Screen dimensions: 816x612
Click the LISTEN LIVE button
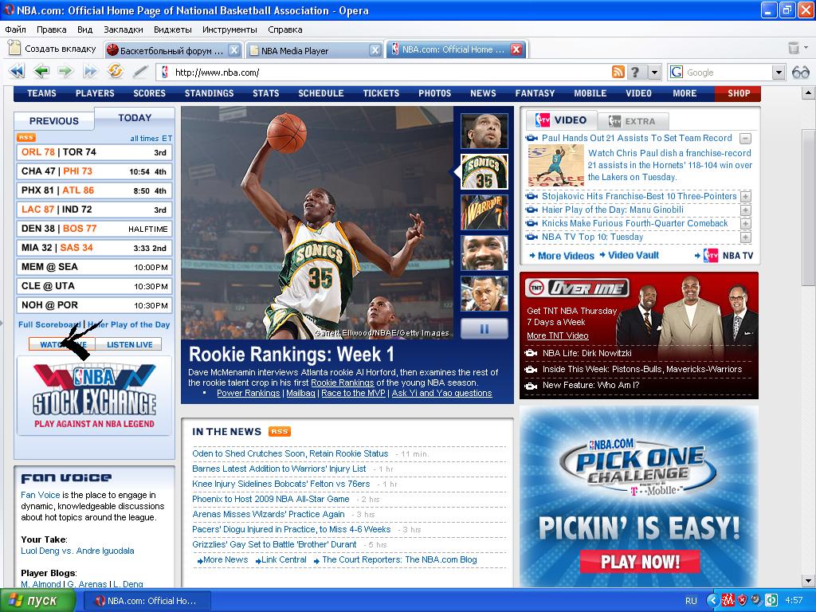pos(130,344)
